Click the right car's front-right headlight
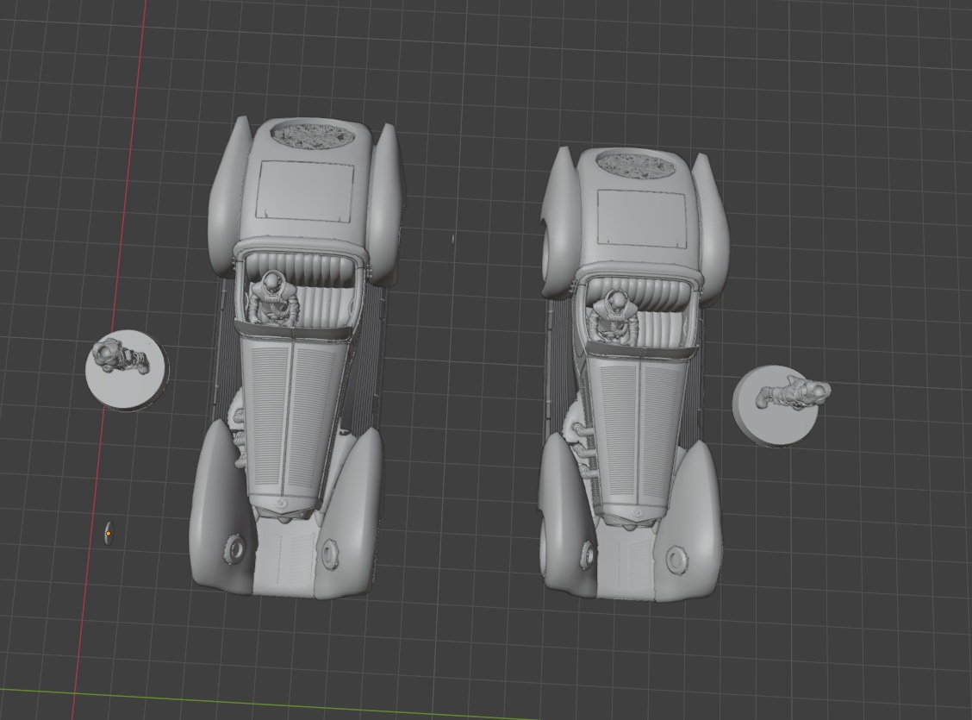This screenshot has height=720, width=972. (x=677, y=560)
